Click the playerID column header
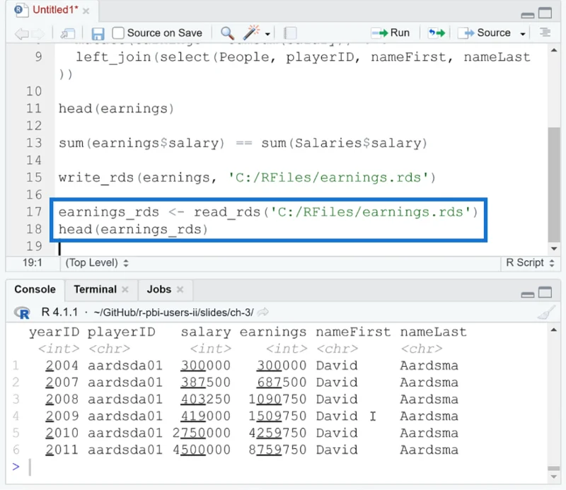 pyautogui.click(x=121, y=332)
